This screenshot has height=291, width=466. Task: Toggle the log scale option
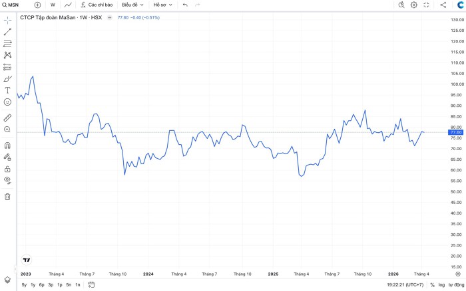pyautogui.click(x=441, y=284)
